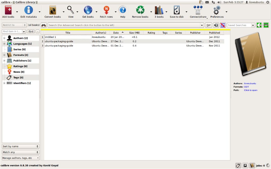
Task: Click the Jobs spinner indicator
Action: click(268, 165)
